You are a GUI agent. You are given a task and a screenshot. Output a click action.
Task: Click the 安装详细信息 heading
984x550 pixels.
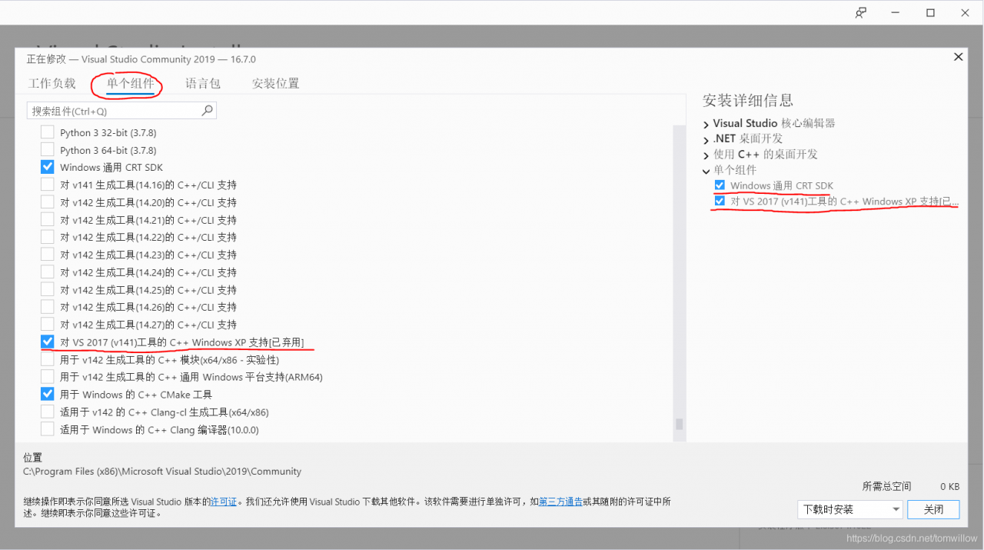pos(748,101)
